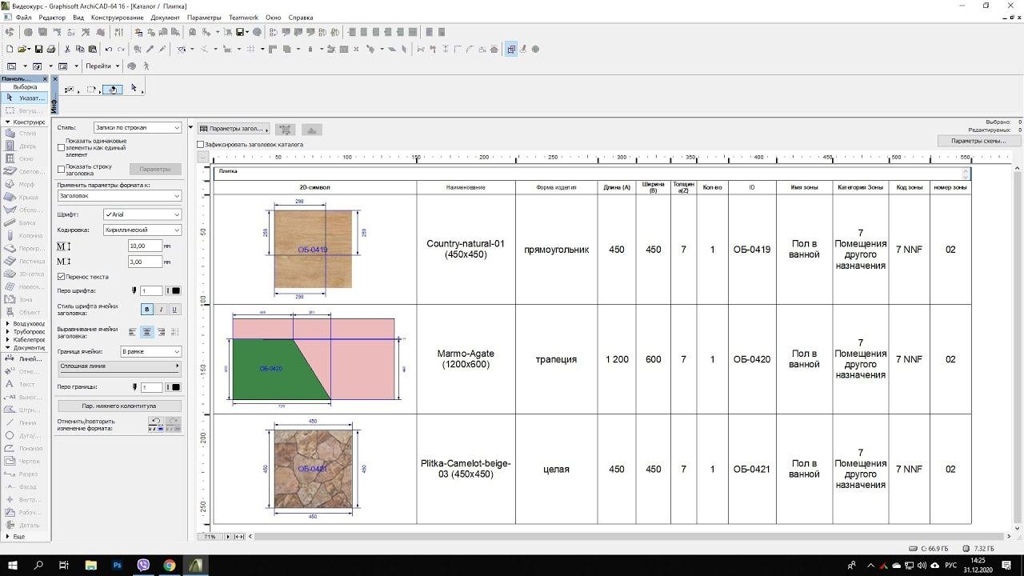Click the 'Параметры схемы...' button
The width and height of the screenshot is (1024, 576).
(x=978, y=141)
